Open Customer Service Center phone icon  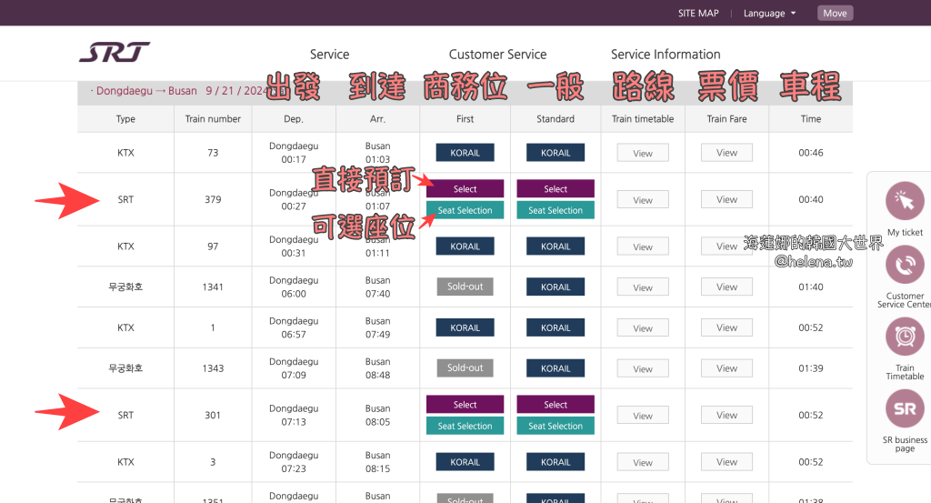coord(905,266)
